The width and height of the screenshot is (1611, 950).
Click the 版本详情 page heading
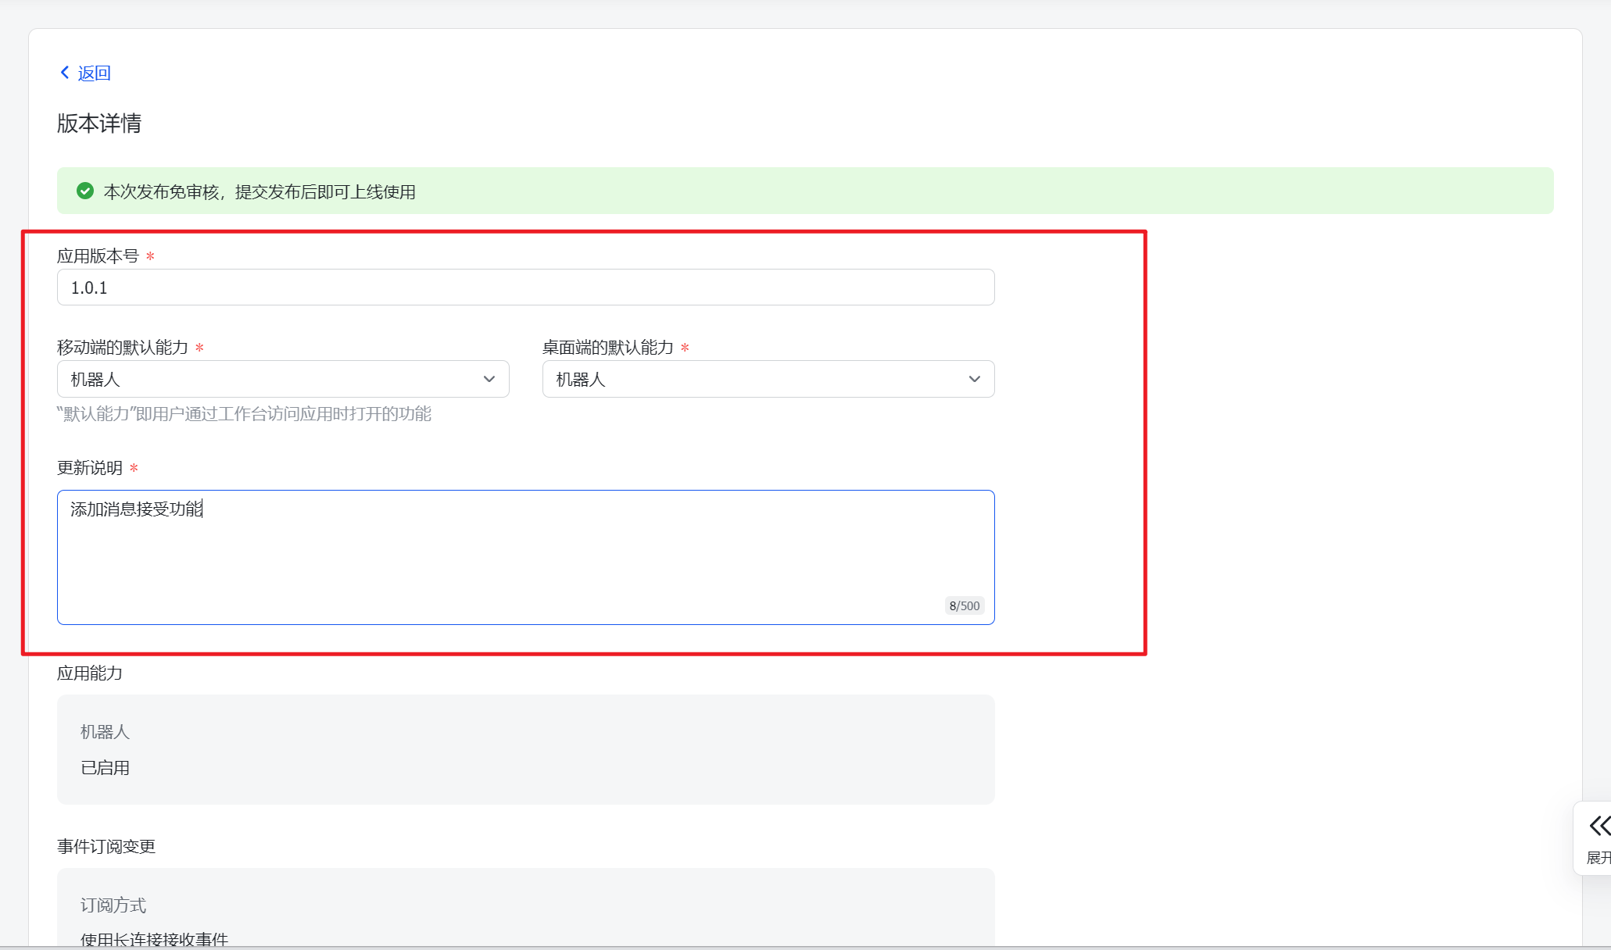(99, 123)
